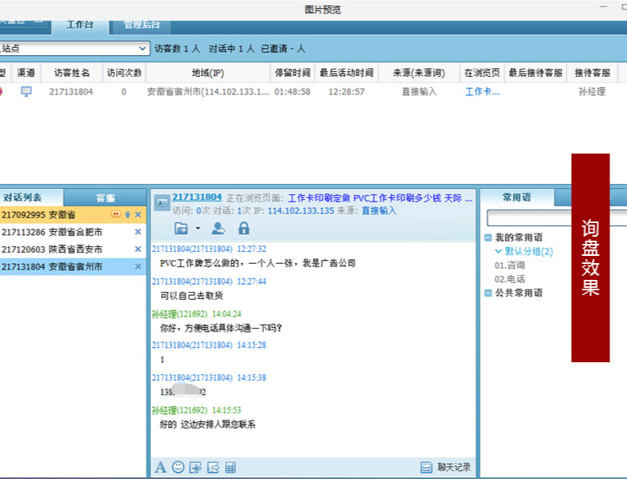Click the font style A icon

[161, 467]
